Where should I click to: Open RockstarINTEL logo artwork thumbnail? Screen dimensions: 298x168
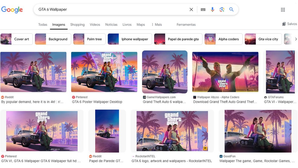[172, 131]
